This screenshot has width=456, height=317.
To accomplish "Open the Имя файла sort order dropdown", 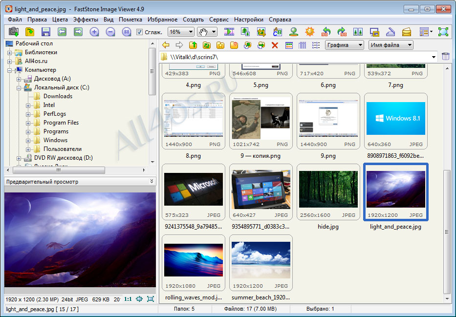I will (x=391, y=45).
